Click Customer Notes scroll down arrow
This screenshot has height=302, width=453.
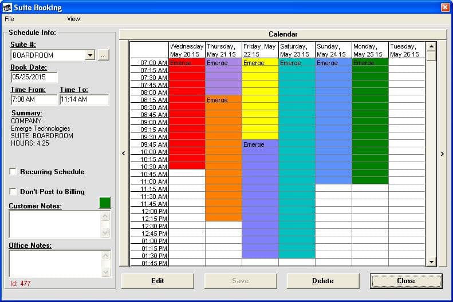click(x=105, y=232)
